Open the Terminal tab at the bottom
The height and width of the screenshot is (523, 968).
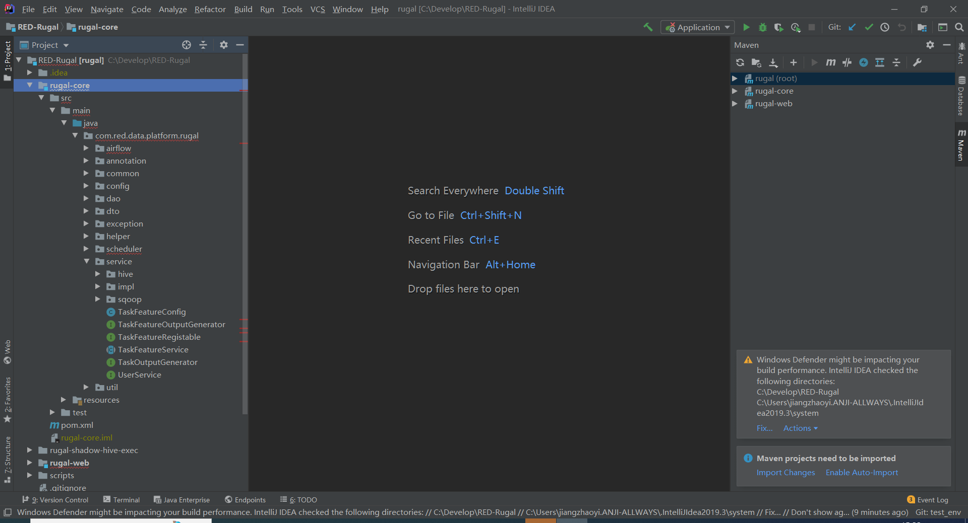pyautogui.click(x=122, y=500)
